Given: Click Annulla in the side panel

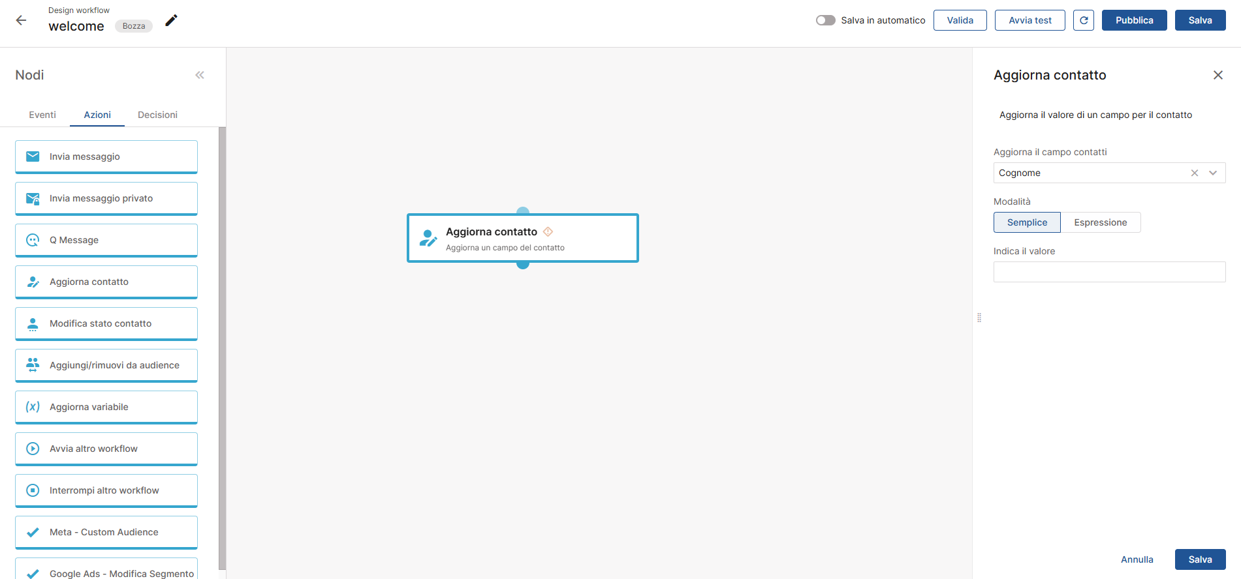Looking at the screenshot, I should click(x=1137, y=559).
